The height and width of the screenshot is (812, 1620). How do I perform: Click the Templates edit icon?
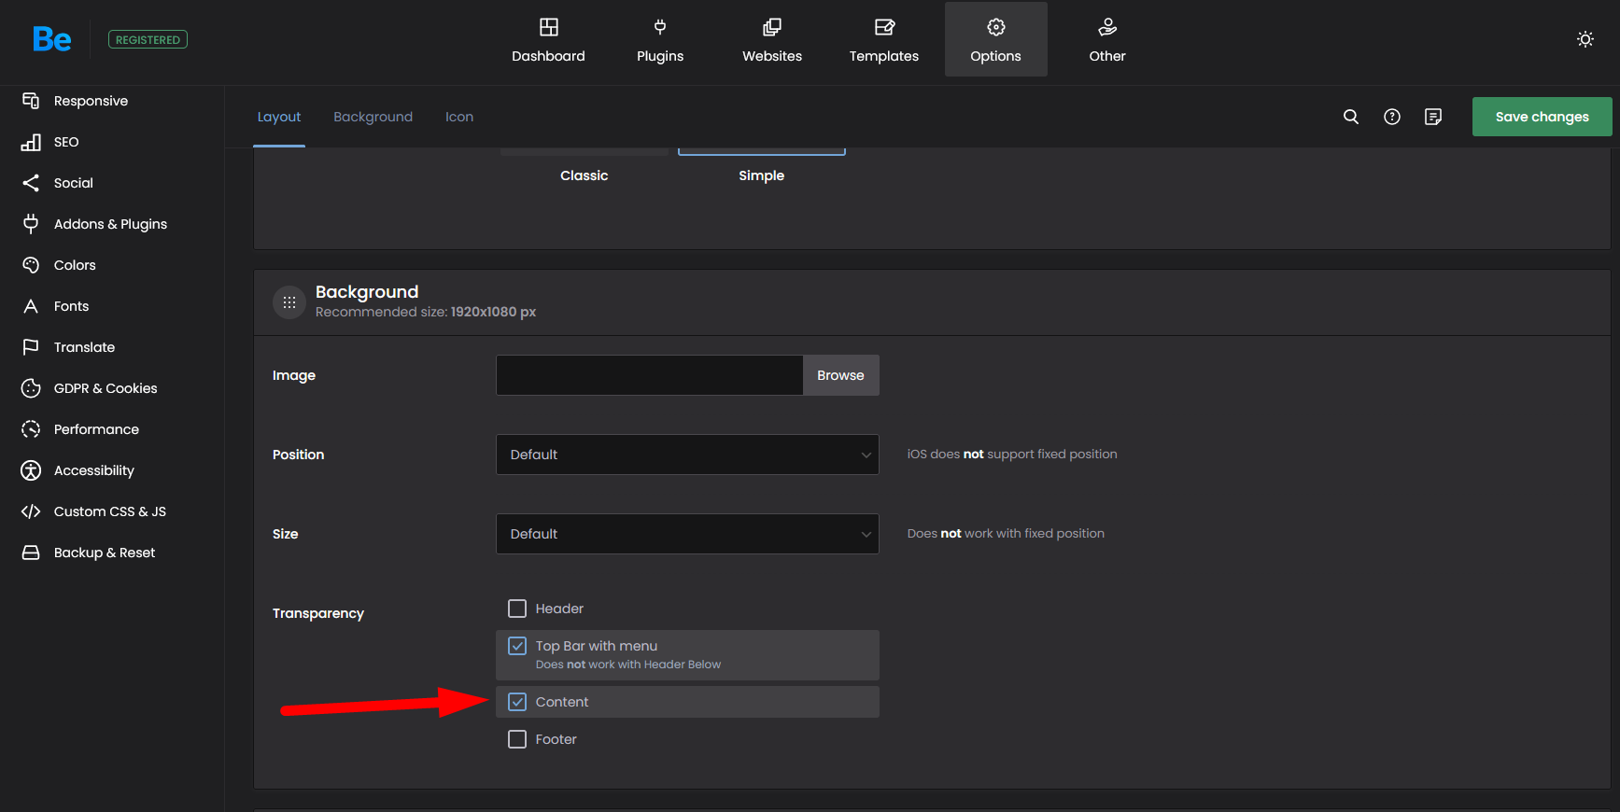pos(884,27)
